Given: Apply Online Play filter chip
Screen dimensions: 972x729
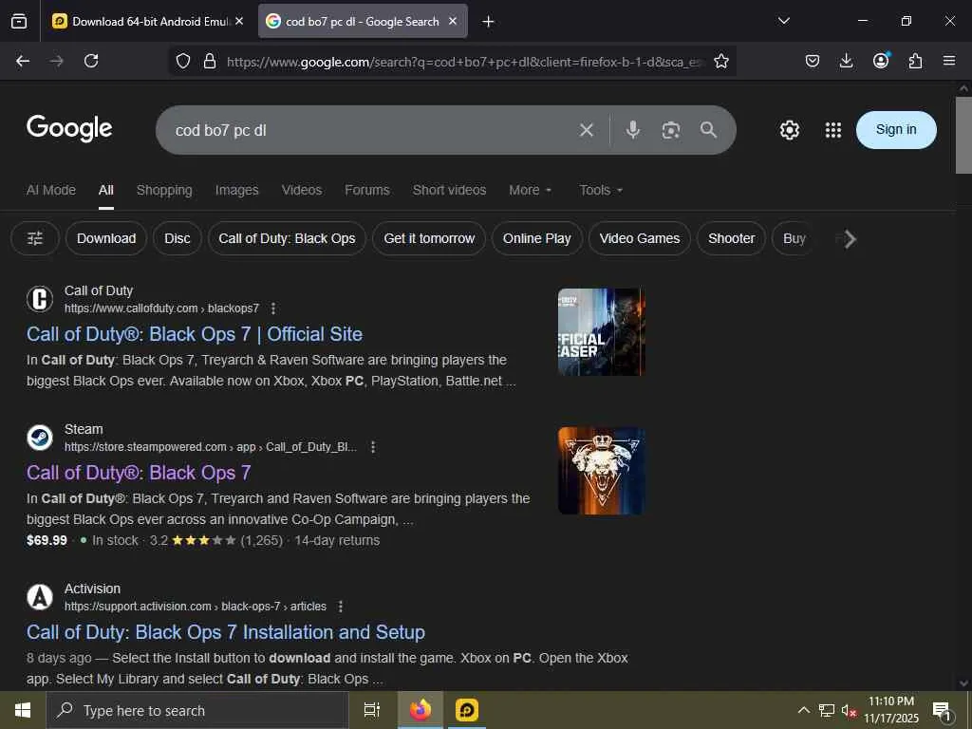Looking at the screenshot, I should coord(537,238).
